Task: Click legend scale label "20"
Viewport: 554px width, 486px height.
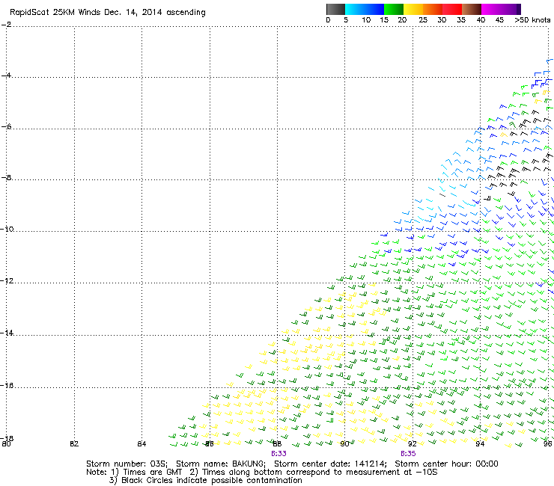Action: click(402, 20)
